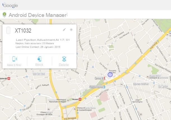Click the Cavour metro station marker
The width and height of the screenshot is (171, 120).
(104, 78)
